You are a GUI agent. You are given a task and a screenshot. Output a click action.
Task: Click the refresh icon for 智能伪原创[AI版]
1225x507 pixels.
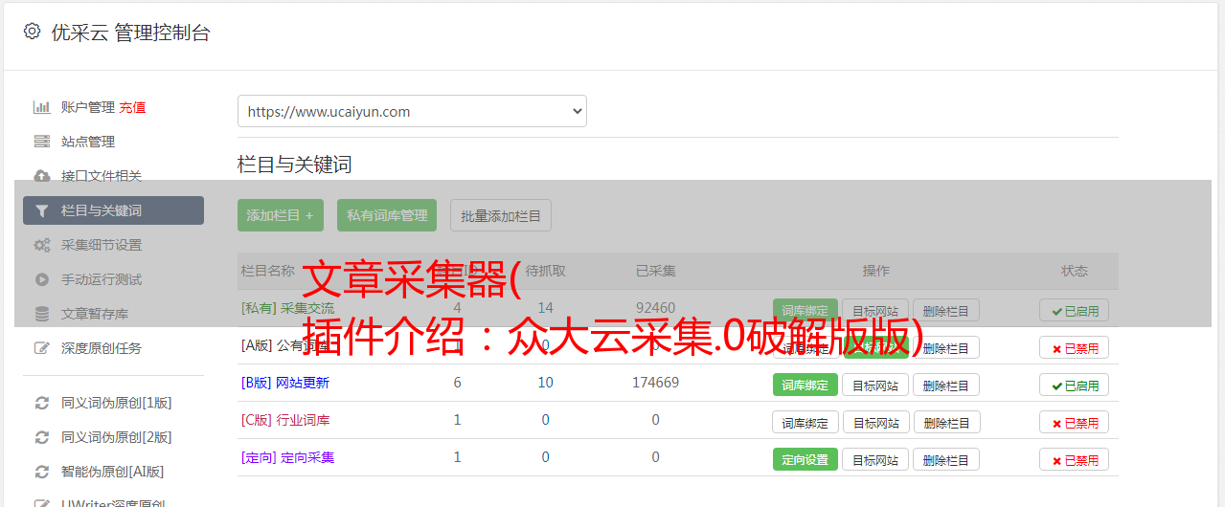41,472
